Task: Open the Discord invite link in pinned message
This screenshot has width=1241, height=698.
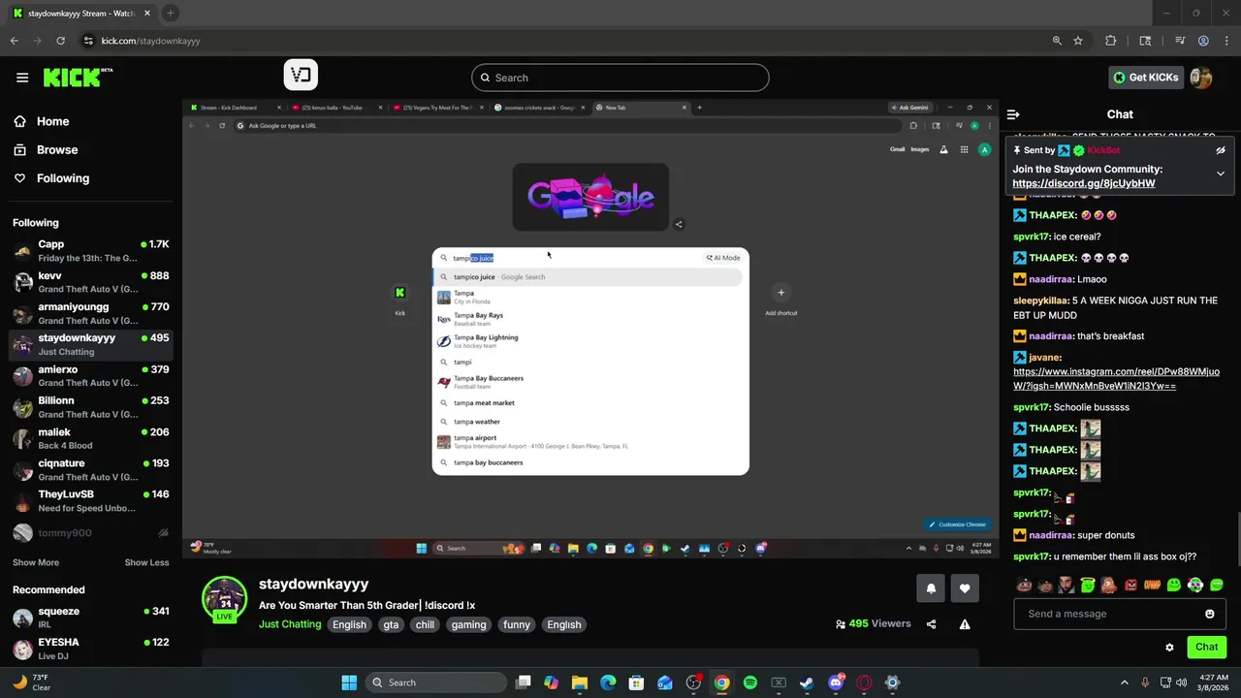Action: point(1084,183)
